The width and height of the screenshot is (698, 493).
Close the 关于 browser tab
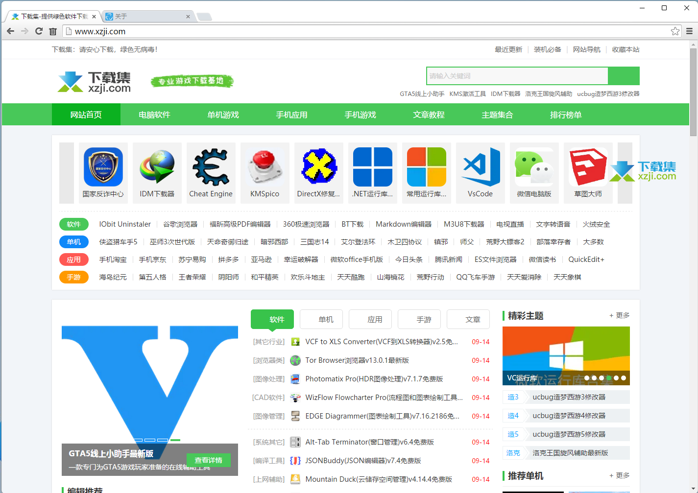[x=188, y=17]
